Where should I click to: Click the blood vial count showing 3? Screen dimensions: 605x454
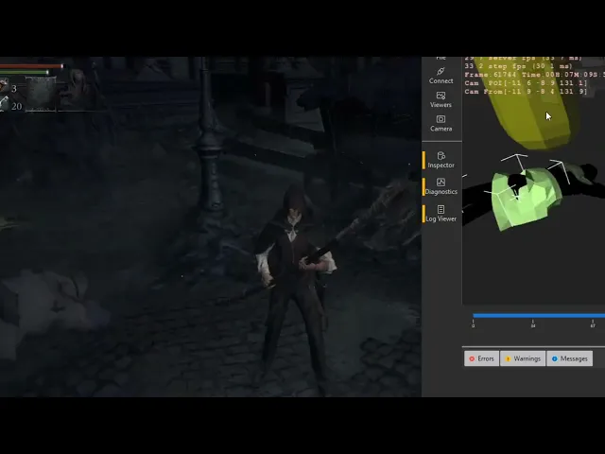(x=14, y=89)
